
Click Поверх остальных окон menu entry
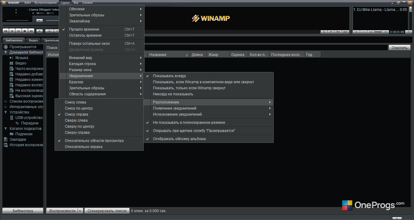pos(102,44)
